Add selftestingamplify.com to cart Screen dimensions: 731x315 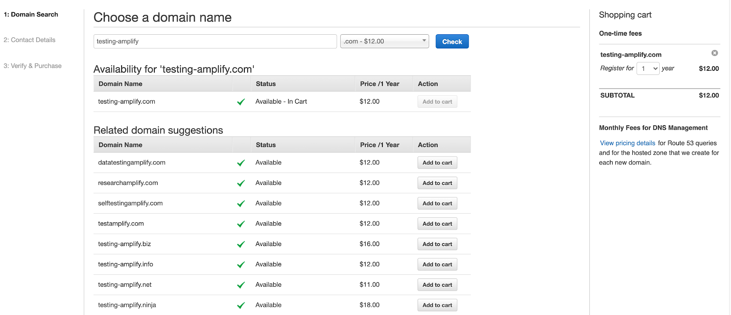[437, 204]
